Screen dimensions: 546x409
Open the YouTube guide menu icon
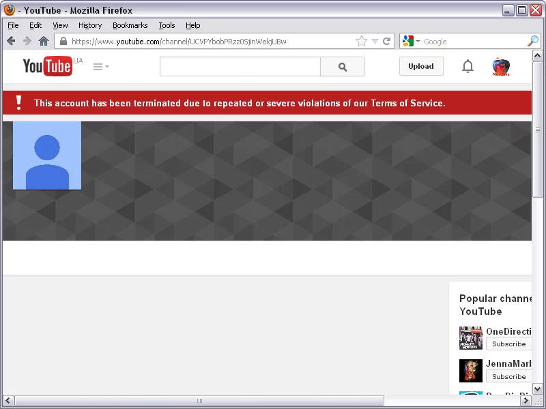click(x=101, y=66)
